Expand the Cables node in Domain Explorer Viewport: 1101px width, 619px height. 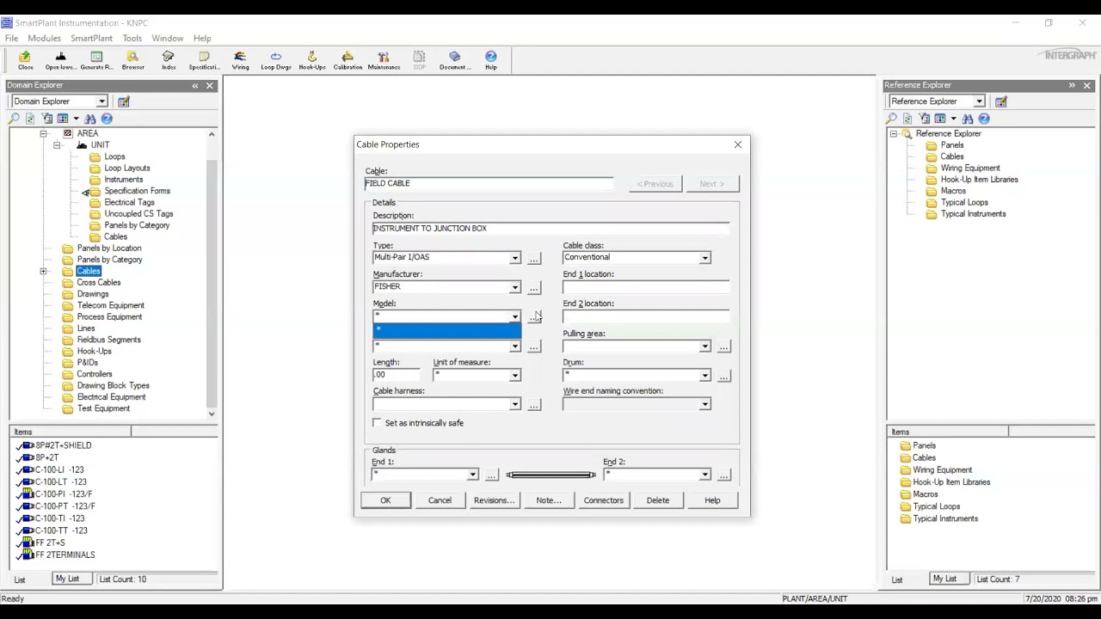point(43,272)
